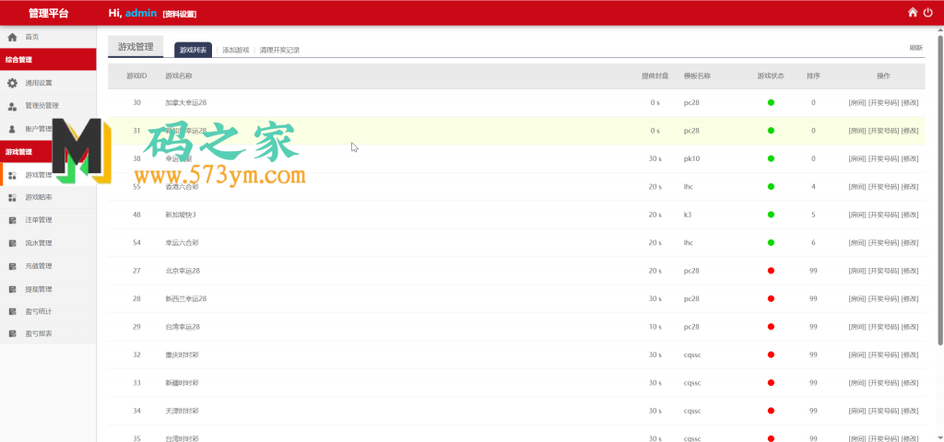Toggle red status dot for 新西兰幸运28
This screenshot has width=944, height=442.
771,299
